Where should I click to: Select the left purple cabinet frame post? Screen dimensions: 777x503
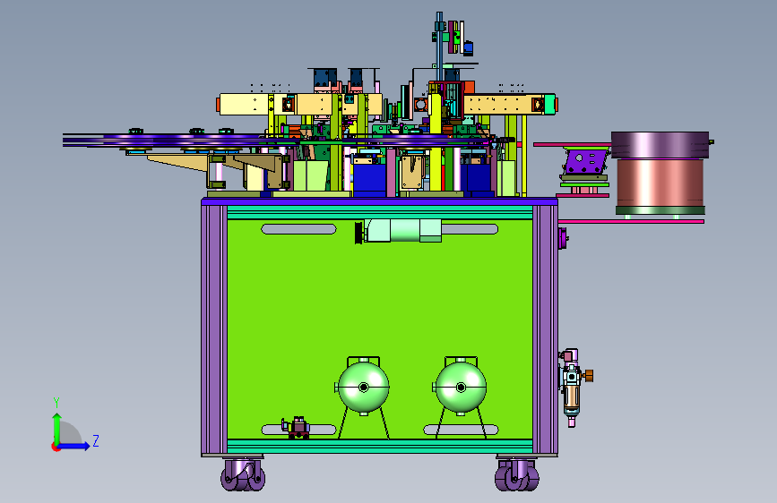click(214, 328)
